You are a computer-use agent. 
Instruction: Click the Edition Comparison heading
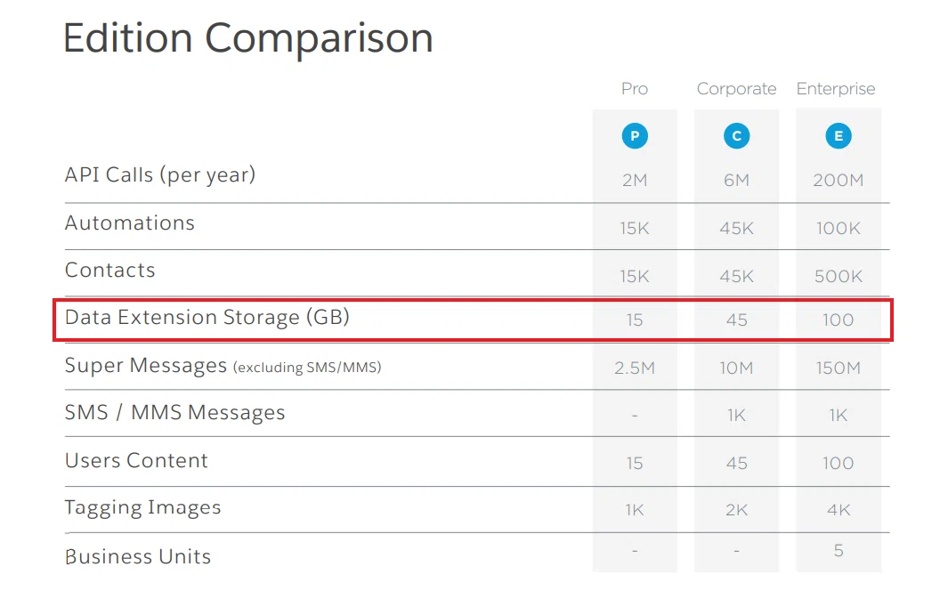[247, 38]
